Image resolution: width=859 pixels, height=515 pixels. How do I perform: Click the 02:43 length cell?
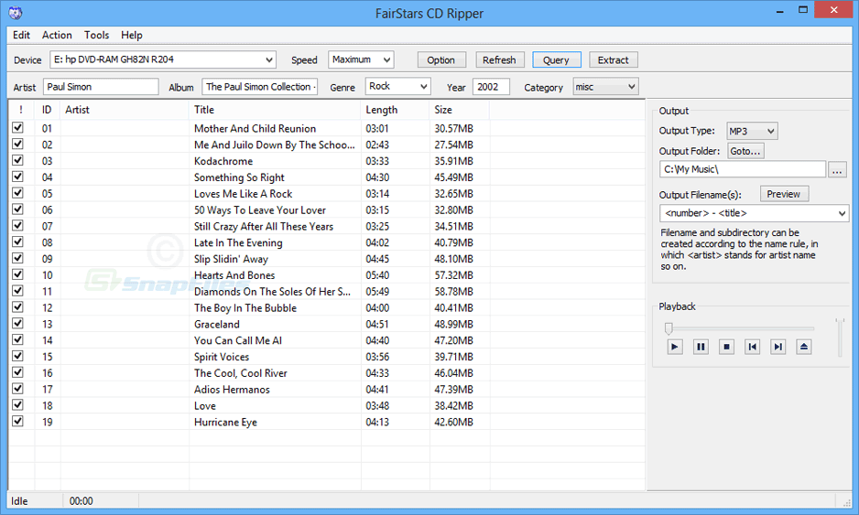pyautogui.click(x=377, y=145)
